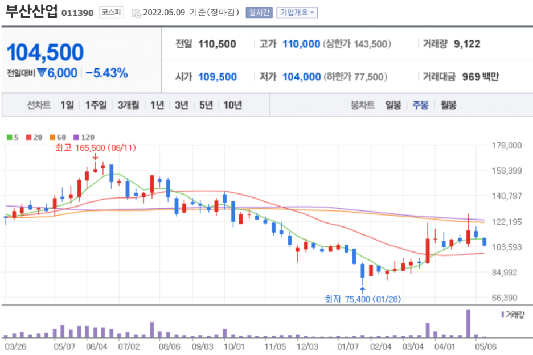Click the -5.43% change value

click(106, 73)
